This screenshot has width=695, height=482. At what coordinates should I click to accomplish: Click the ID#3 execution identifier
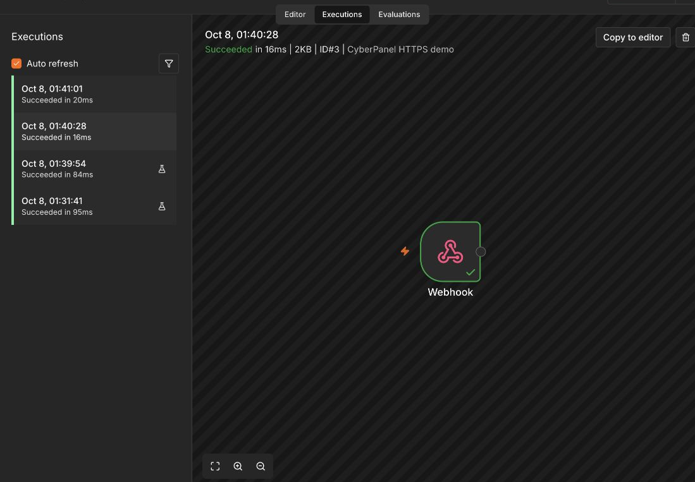(x=329, y=49)
